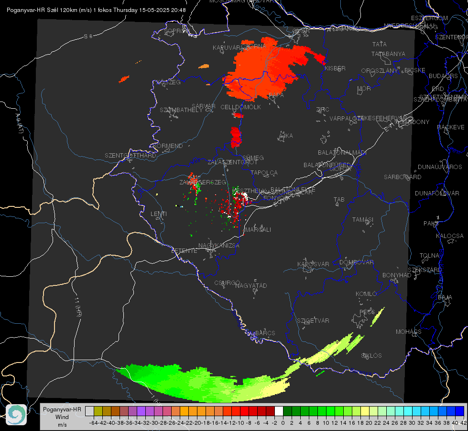Click the SZOMBATHELY city label
Screen dimensions: 468x431
click(181, 110)
